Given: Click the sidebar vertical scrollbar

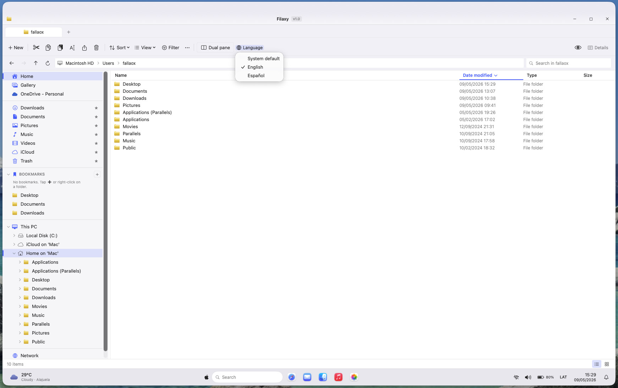Looking at the screenshot, I should click(105, 211).
